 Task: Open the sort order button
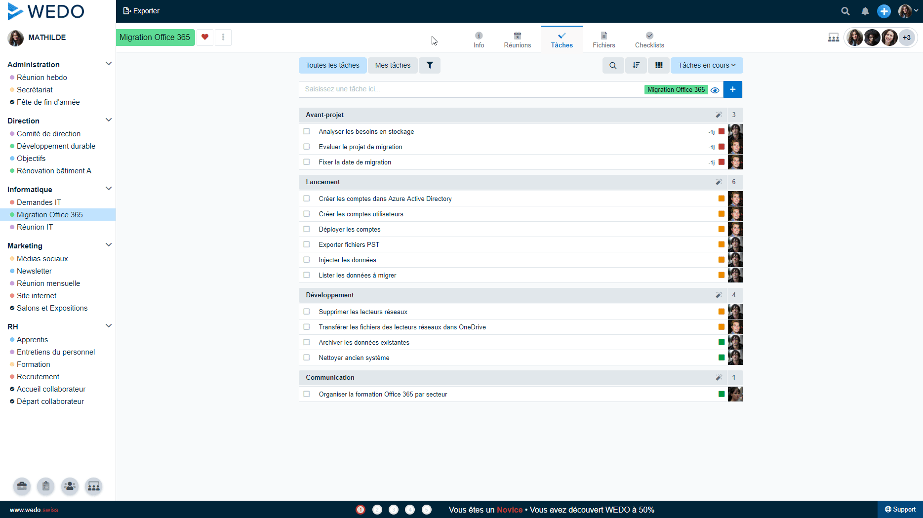pyautogui.click(x=636, y=65)
